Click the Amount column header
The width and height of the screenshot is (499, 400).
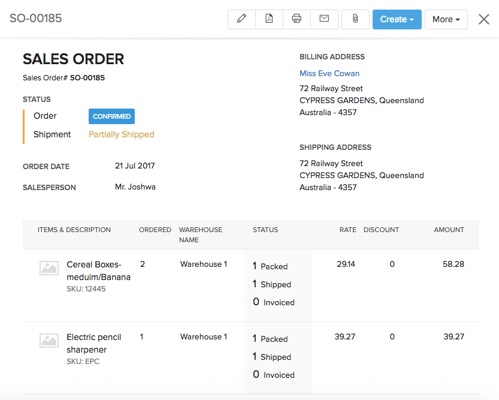coord(449,230)
